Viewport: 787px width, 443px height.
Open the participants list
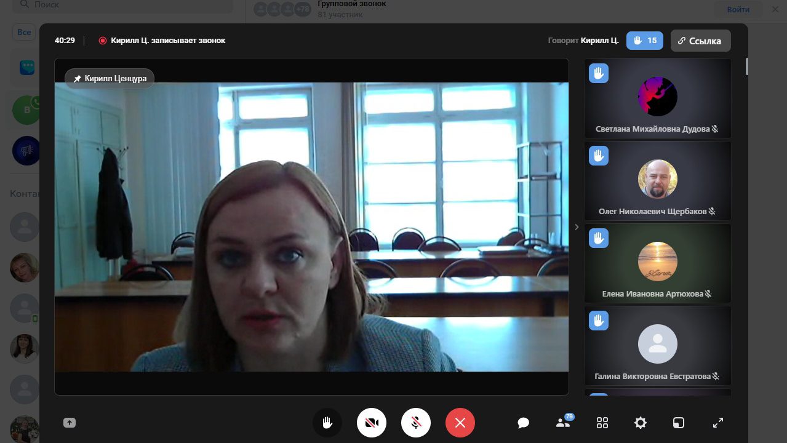[562, 423]
